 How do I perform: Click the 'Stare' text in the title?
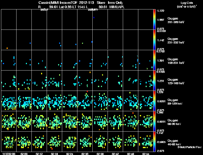coord(101,3)
